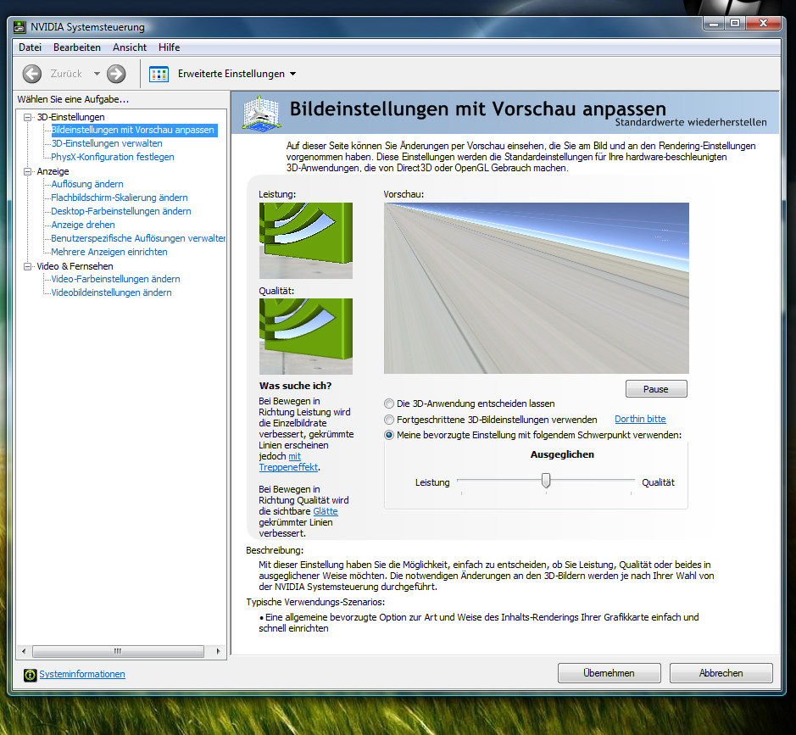
Task: Click the Vorschau 3D preview image
Action: [536, 288]
